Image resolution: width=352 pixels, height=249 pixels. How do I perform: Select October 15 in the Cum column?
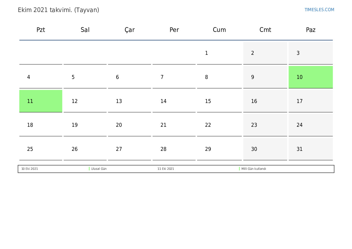(x=219, y=101)
